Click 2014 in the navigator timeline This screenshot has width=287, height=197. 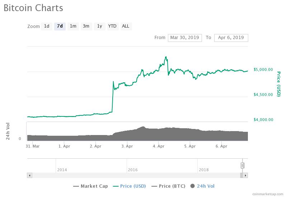62,170
